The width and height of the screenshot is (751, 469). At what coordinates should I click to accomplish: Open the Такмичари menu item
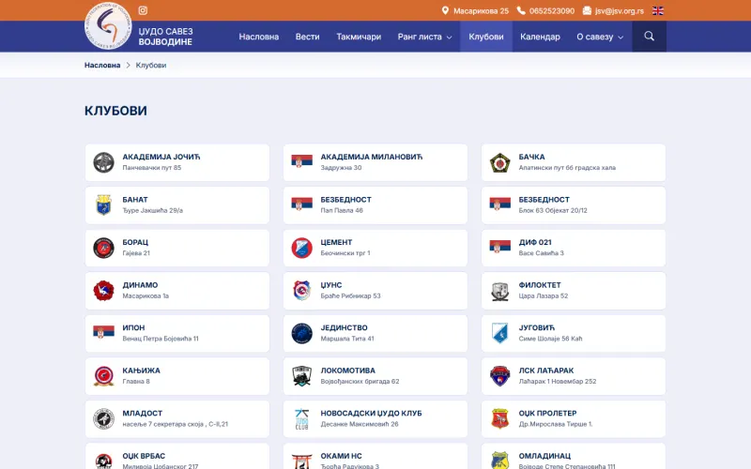(x=359, y=37)
